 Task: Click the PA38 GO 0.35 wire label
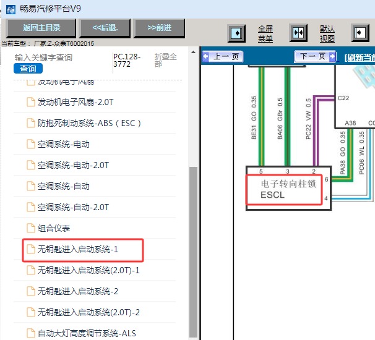coord(342,153)
